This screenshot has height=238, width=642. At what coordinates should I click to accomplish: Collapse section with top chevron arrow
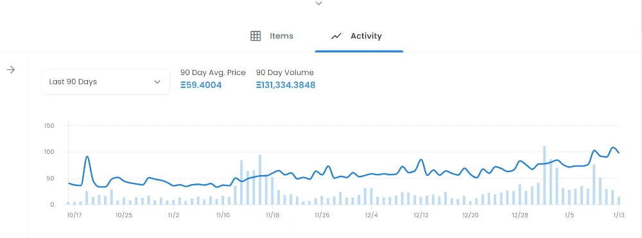pos(319,4)
